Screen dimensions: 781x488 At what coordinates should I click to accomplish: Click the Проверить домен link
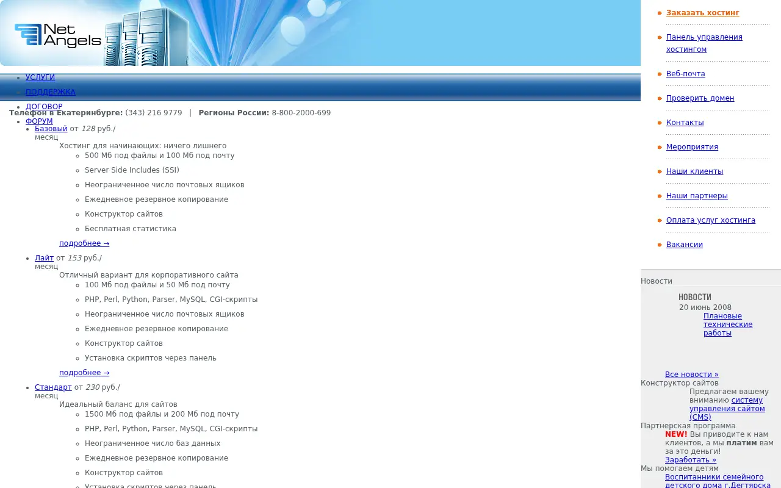pyautogui.click(x=700, y=98)
